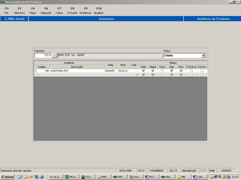Image resolution: width=241 pixels, height=180 pixels.
Task: Click F3 Fim to exit
Action: pyautogui.click(x=6, y=11)
